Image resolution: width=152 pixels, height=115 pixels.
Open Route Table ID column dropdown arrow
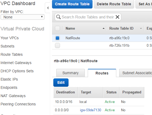click(141, 29)
